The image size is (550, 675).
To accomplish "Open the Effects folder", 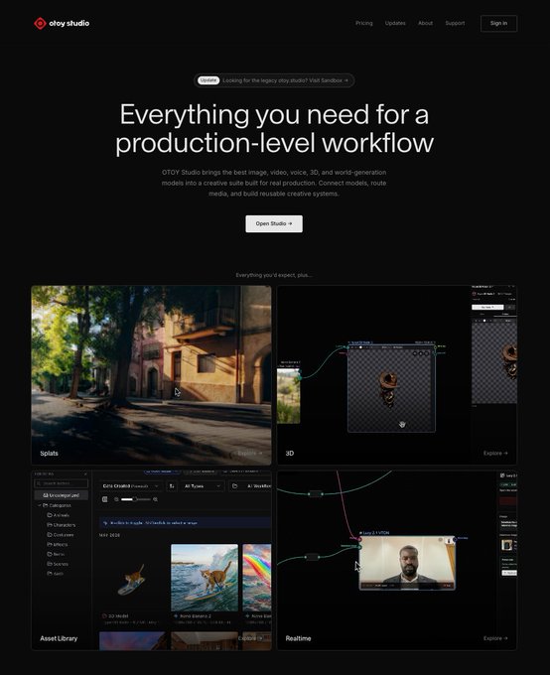I will tap(58, 545).
